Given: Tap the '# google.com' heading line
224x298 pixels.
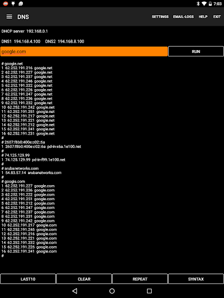Looking at the screenshot, I should tap(13, 182).
